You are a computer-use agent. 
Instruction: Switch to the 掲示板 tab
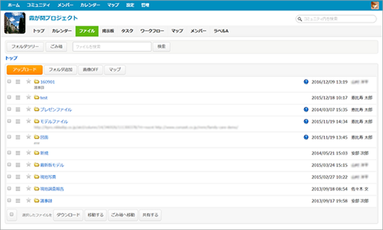(x=108, y=31)
